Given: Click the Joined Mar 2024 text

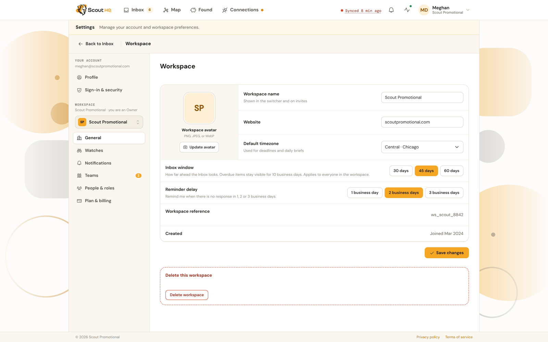Looking at the screenshot, I should tap(447, 234).
